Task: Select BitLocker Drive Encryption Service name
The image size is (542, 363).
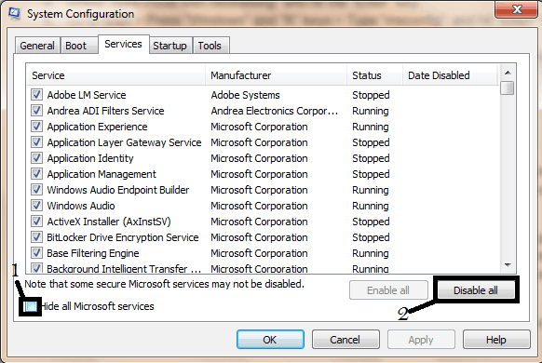Action: tap(123, 237)
